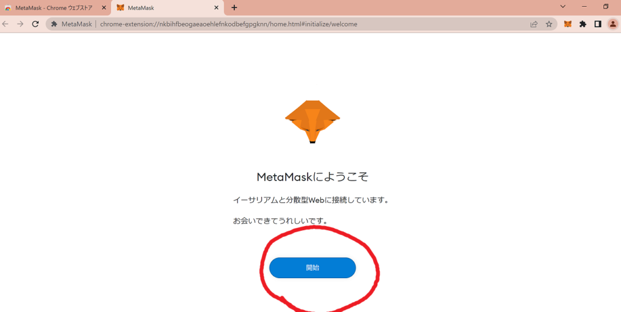Viewport: 621px width, 312px height.
Task: Open the MetaMask extension icon in toolbar
Action: coord(568,24)
